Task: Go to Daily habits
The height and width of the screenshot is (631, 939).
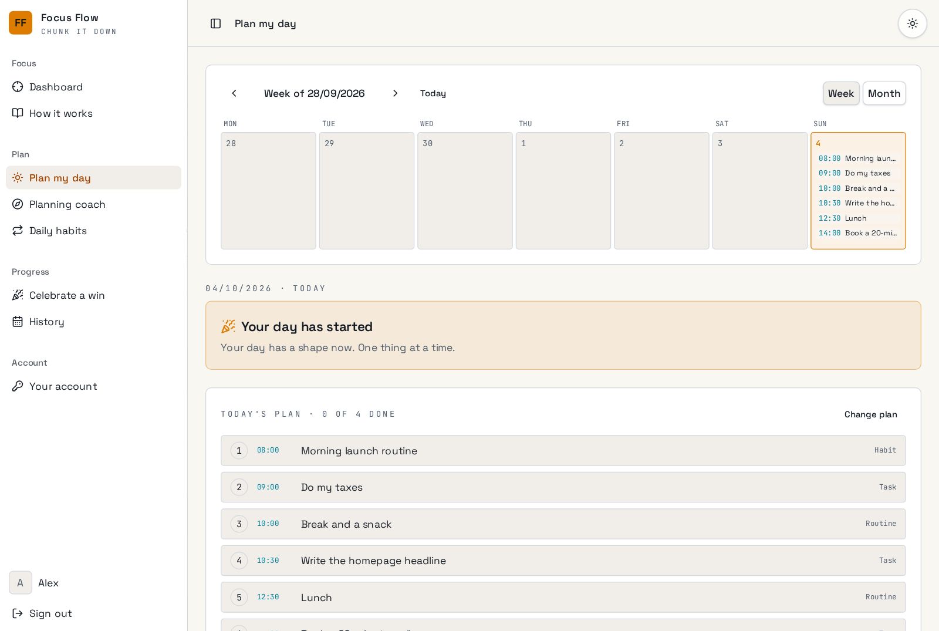Action: [x=94, y=231]
